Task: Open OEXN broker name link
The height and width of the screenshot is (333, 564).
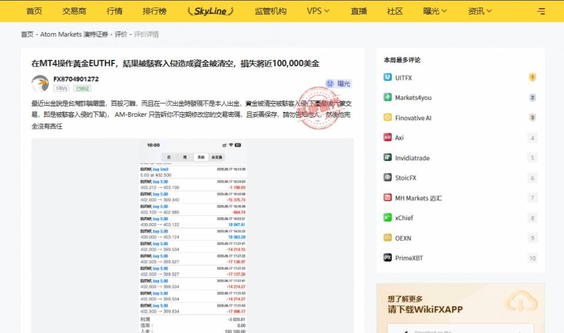Action: click(x=403, y=238)
